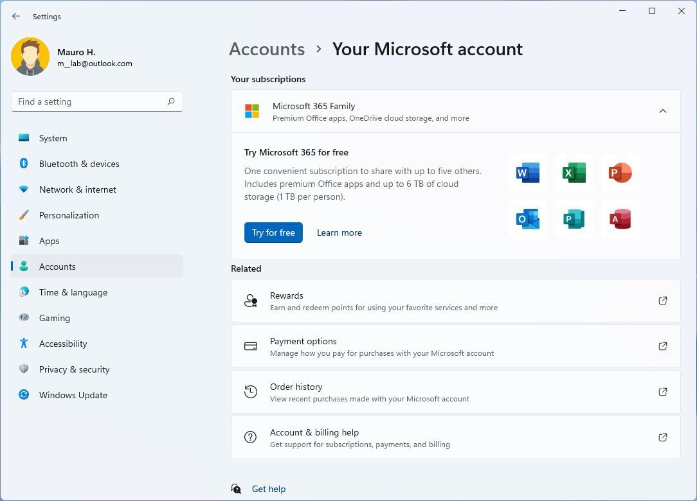This screenshot has height=501, width=697.
Task: Click the Get help icon
Action: 236,488
